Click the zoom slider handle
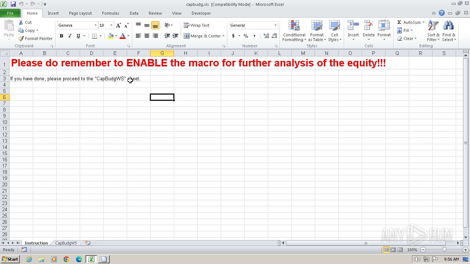 [x=444, y=250]
